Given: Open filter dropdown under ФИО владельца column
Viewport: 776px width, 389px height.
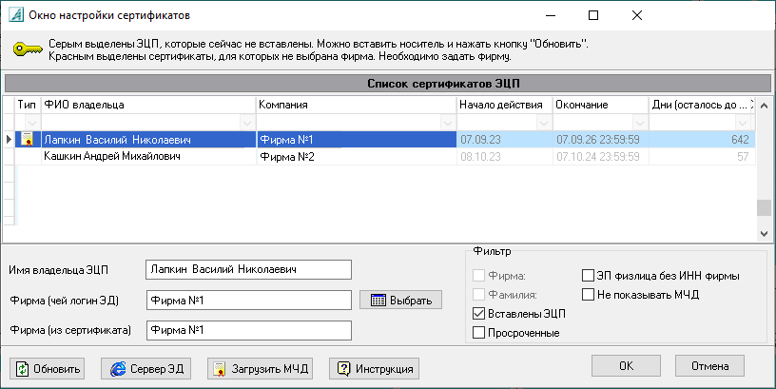Looking at the screenshot, I should click(x=247, y=123).
